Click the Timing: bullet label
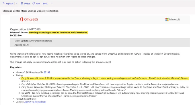This screenshot has width=195, height=105. click(19, 75)
